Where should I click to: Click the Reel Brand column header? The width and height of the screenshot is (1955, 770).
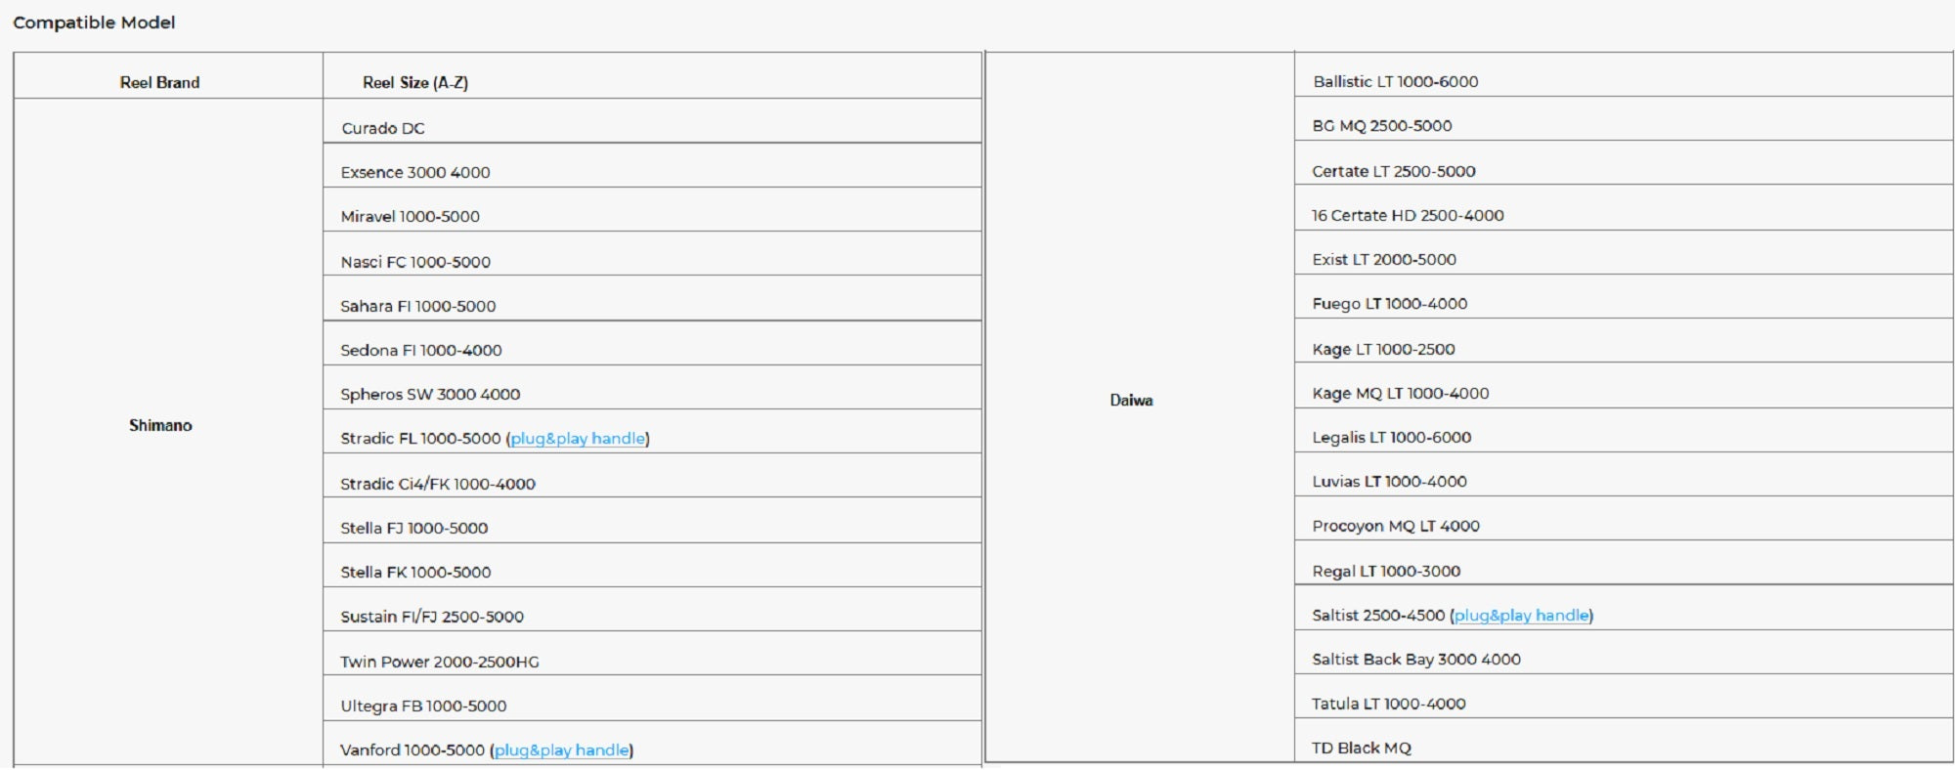[x=159, y=83]
